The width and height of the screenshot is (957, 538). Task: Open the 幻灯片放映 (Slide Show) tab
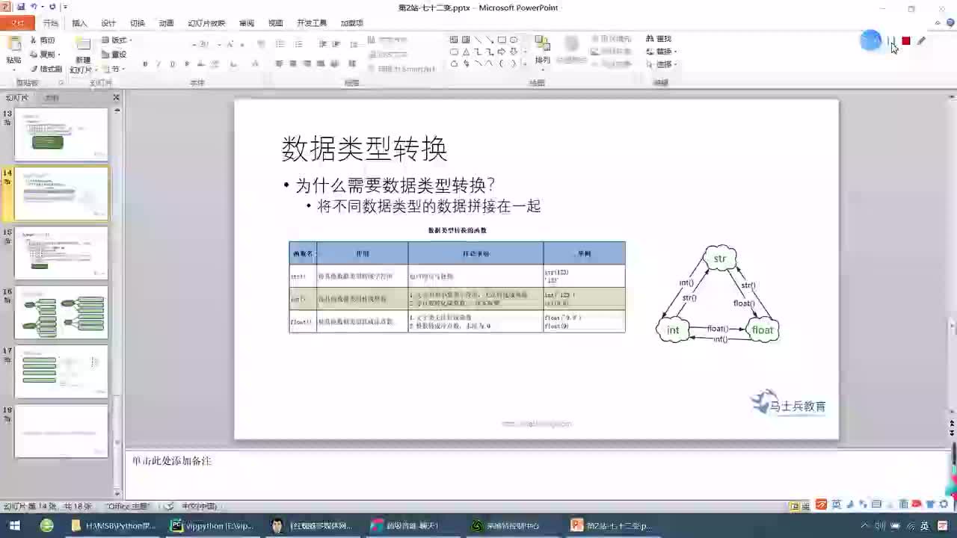(206, 23)
